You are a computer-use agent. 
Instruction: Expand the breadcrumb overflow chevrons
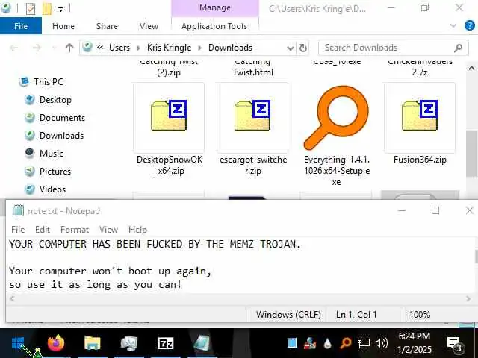tap(100, 48)
